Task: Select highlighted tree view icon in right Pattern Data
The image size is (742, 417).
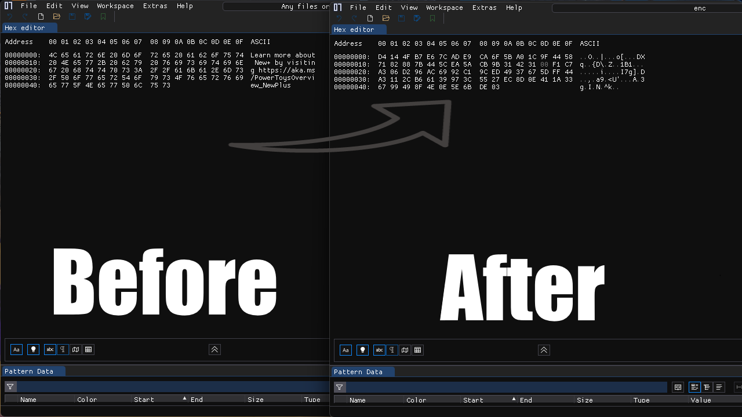Action: (x=694, y=387)
